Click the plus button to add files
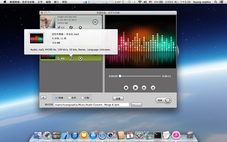 click(x=43, y=97)
